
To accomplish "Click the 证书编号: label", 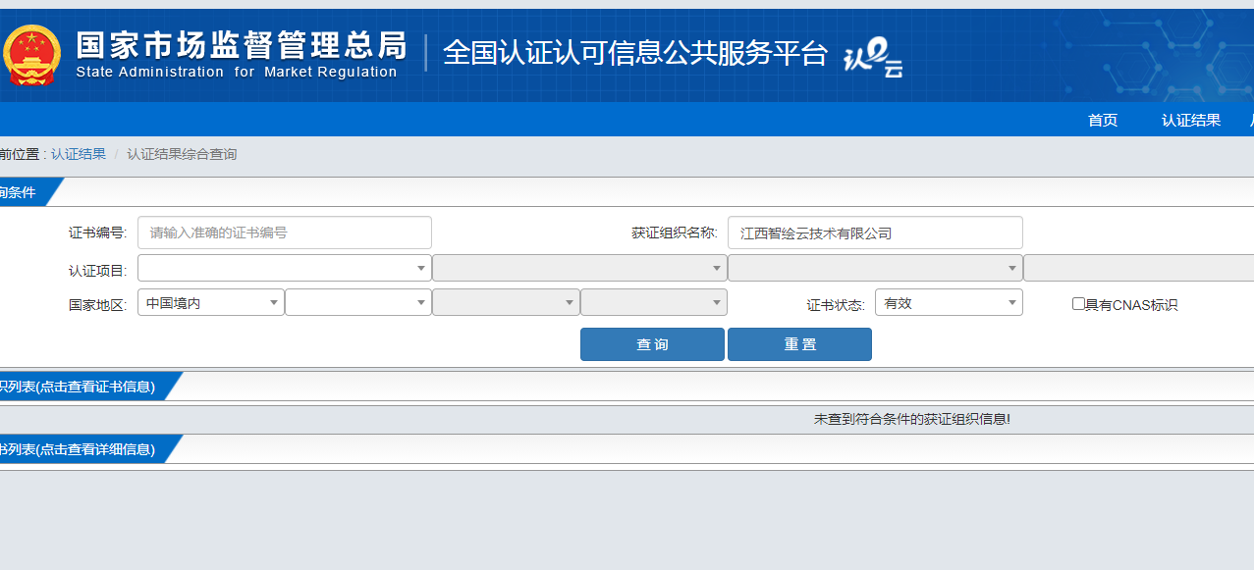I will coord(98,233).
